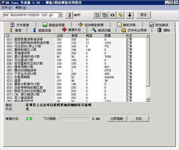The image size is (179, 150).
Task: Click the down arrow minimize-to-tray icon
Action: [x=130, y=15]
